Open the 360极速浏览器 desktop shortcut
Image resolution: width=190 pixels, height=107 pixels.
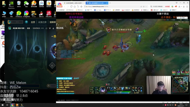coord(26,14)
